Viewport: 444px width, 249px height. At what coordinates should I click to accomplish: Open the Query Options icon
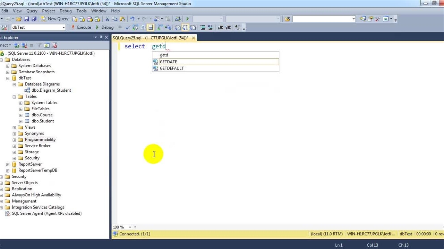point(143,27)
